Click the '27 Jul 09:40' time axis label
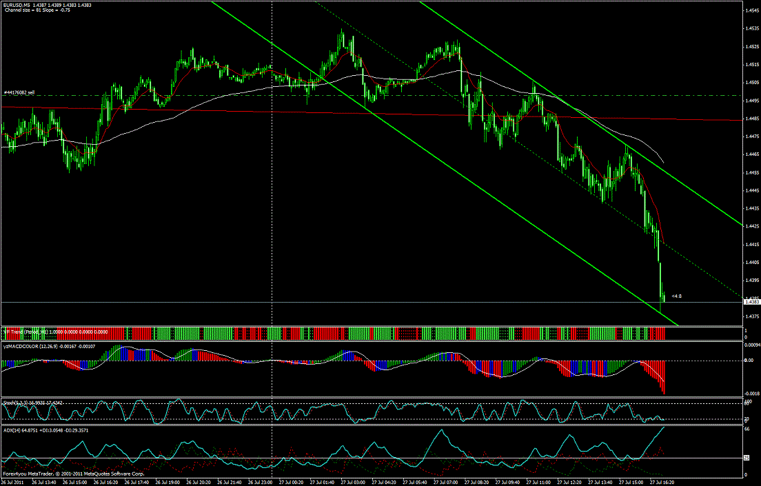Image resolution: width=761 pixels, height=486 pixels. coord(507,483)
